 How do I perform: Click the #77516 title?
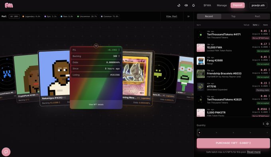(x=211, y=86)
